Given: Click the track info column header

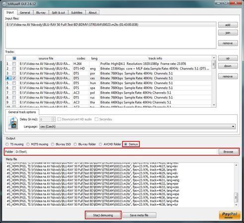Looking at the screenshot, I should click(155, 58).
